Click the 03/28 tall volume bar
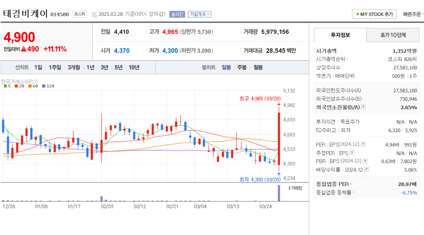 279,193
